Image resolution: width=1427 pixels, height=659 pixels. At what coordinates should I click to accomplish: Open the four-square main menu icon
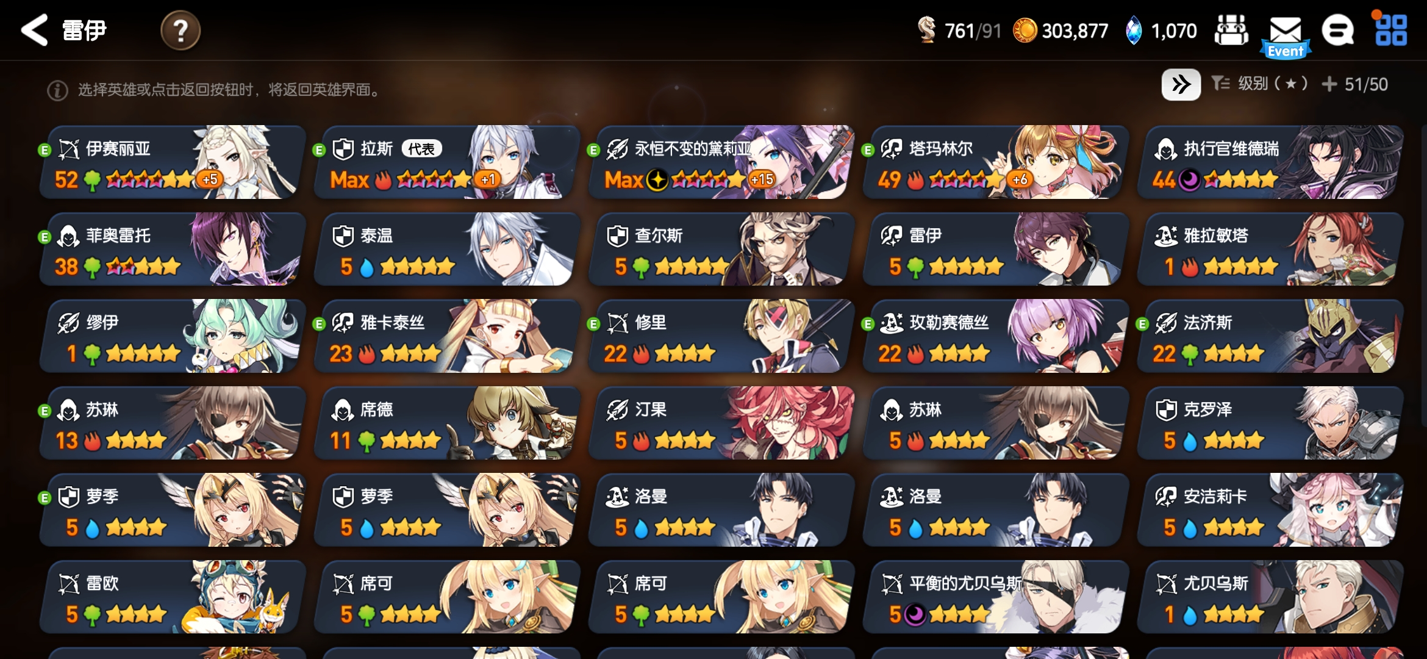coord(1390,30)
